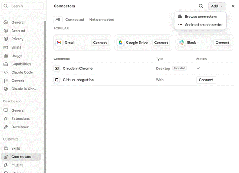The height and width of the screenshot is (173, 239).
Task: Click the Developer wrench icon
Action: [x=6, y=127]
